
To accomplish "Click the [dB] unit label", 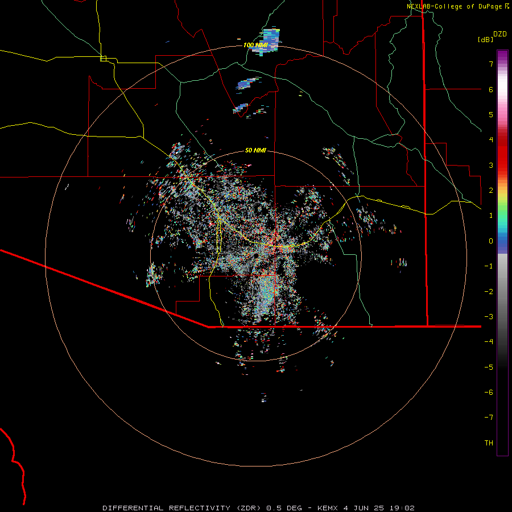I will pyautogui.click(x=486, y=39).
